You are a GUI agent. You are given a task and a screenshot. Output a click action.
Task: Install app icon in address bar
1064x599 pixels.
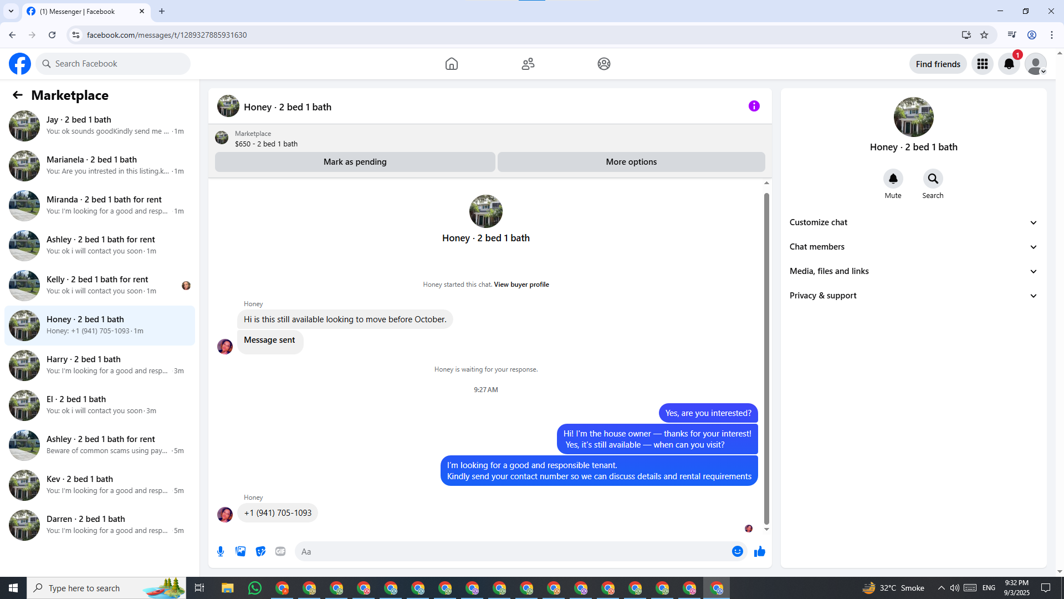pos(966,35)
